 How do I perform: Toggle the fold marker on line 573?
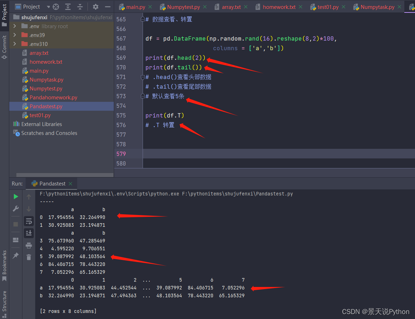143,96
